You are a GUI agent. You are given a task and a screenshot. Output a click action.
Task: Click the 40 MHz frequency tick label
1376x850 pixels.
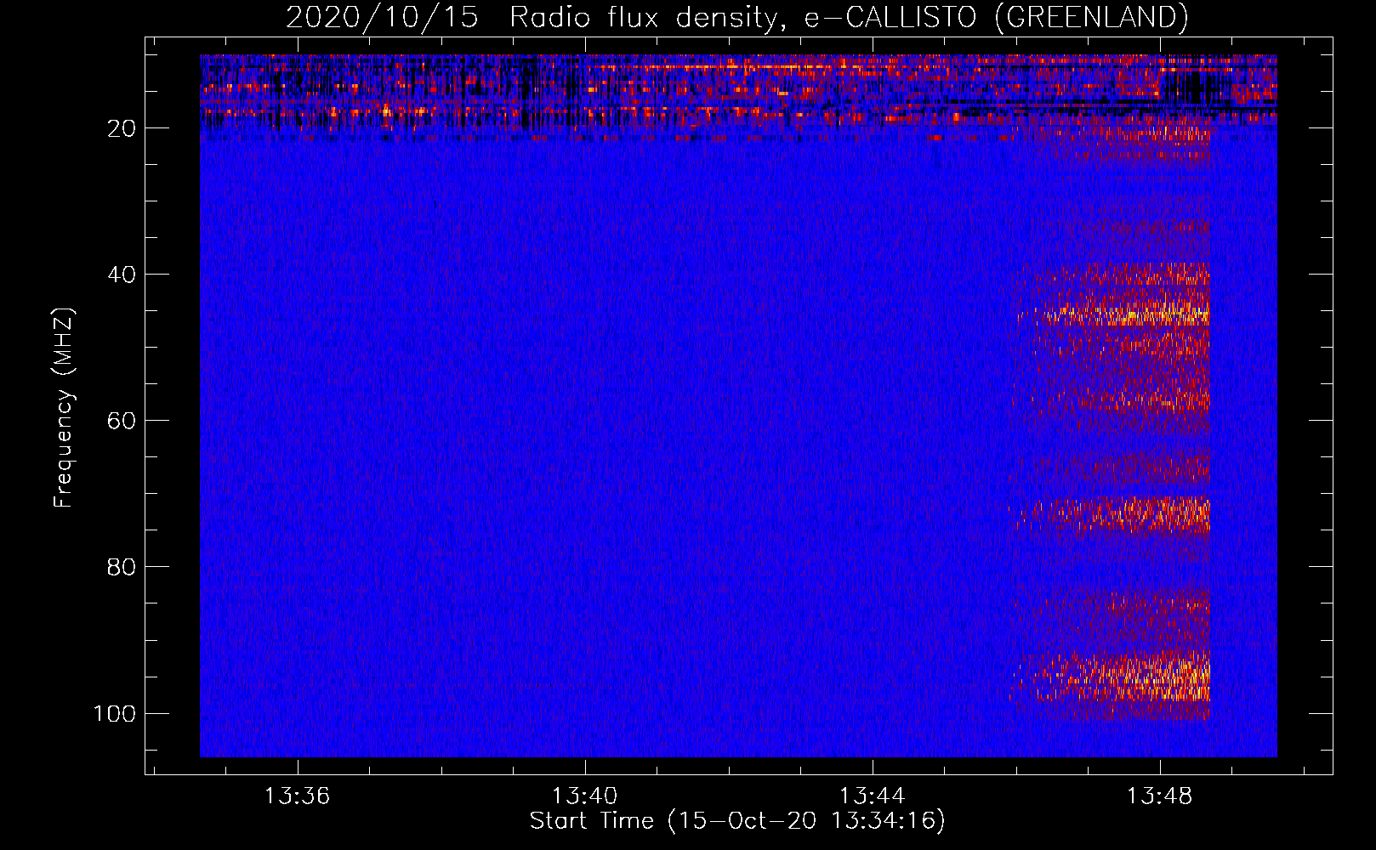click(x=122, y=275)
